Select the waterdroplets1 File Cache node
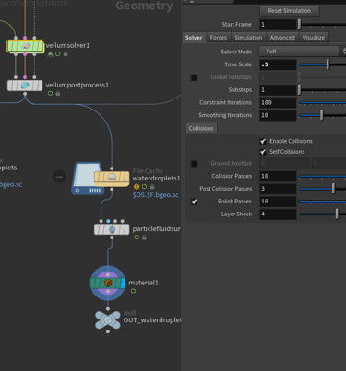The image size is (346, 371). click(x=112, y=179)
